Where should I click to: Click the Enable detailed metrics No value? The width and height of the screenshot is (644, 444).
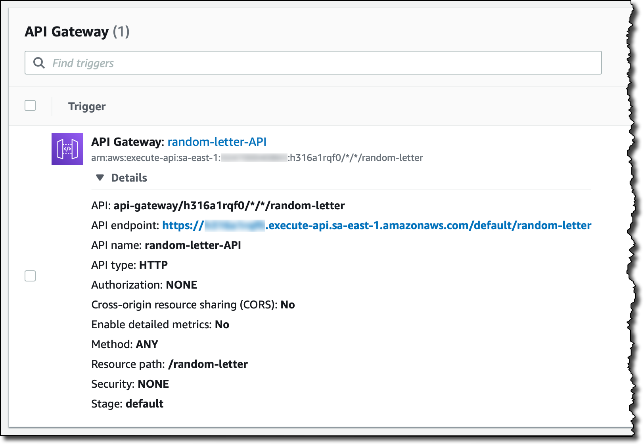pos(222,324)
